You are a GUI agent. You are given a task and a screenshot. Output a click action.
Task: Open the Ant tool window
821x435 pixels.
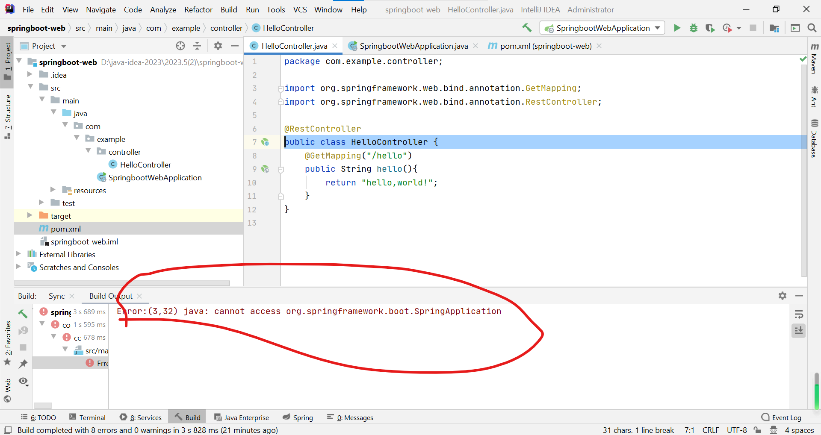click(x=814, y=96)
